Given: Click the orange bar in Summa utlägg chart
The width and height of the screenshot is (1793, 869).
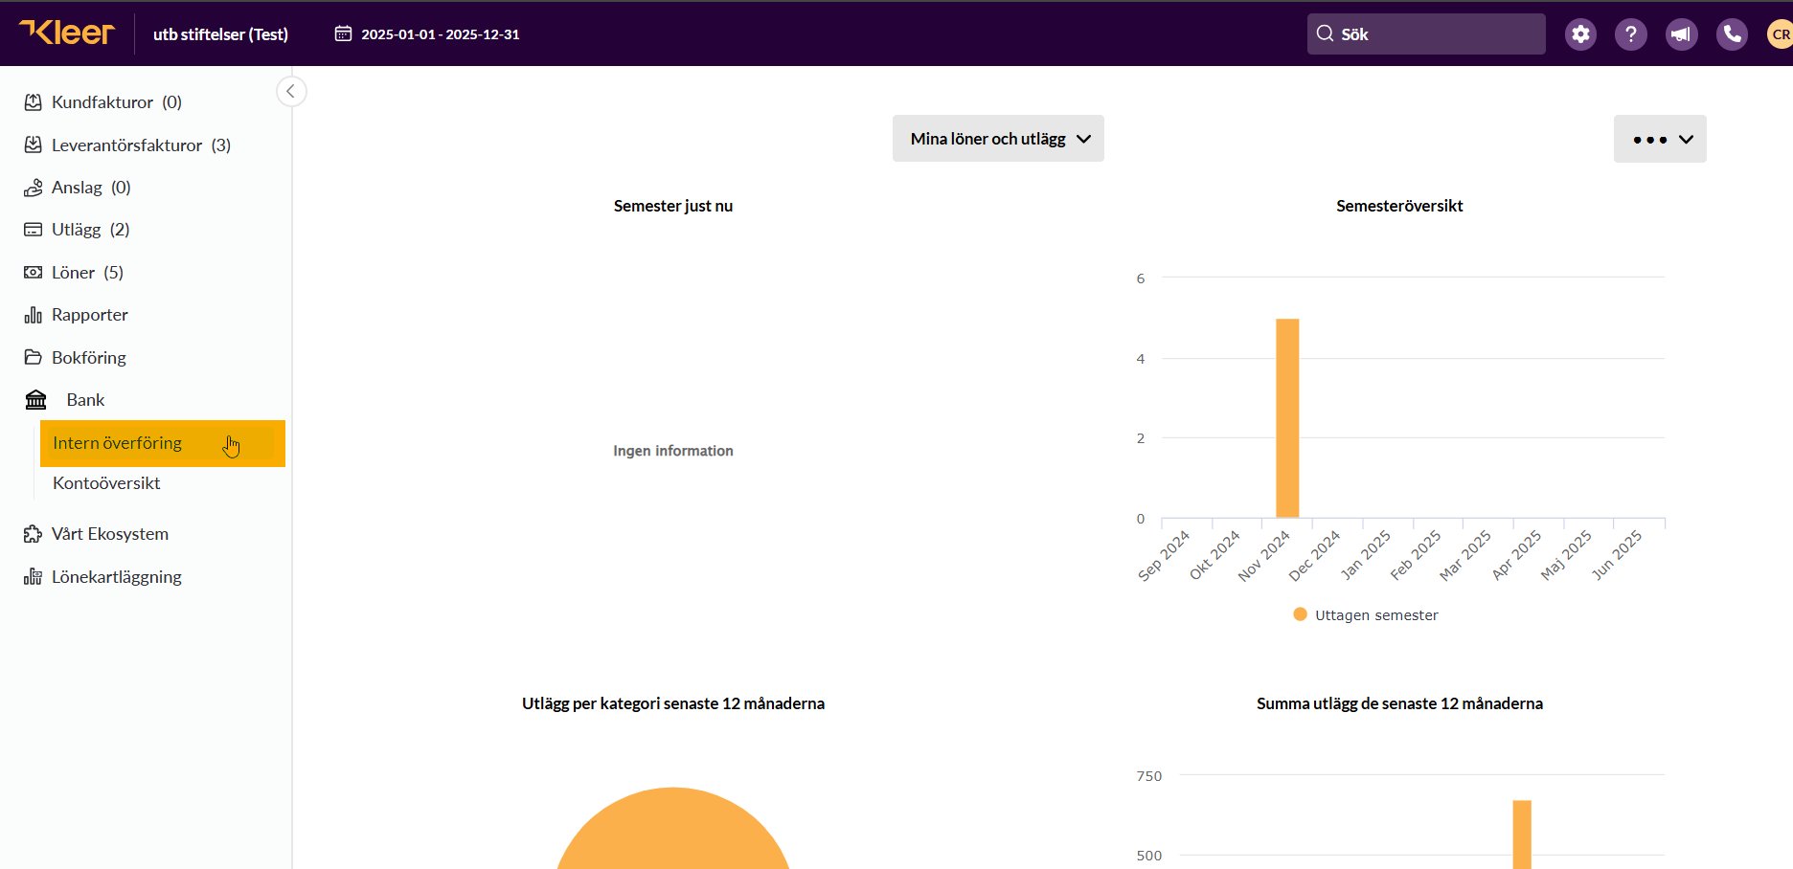Looking at the screenshot, I should 1522,835.
